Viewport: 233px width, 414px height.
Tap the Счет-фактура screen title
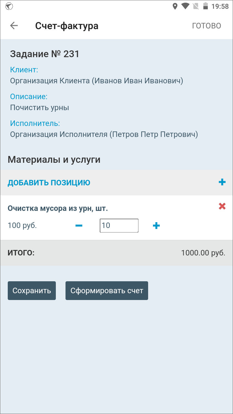67,26
